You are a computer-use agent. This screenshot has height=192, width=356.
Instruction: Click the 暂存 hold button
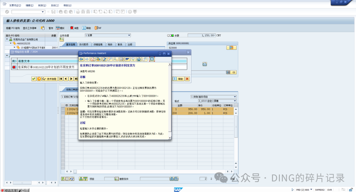pos(51,28)
